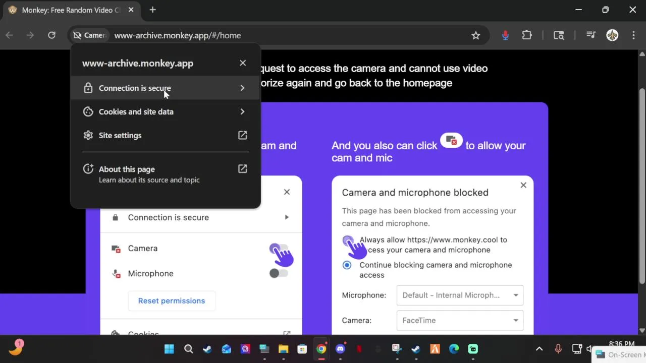Open the Microphone Default Internal dropdown
Viewport: 646px width, 363px height.
[x=460, y=295]
